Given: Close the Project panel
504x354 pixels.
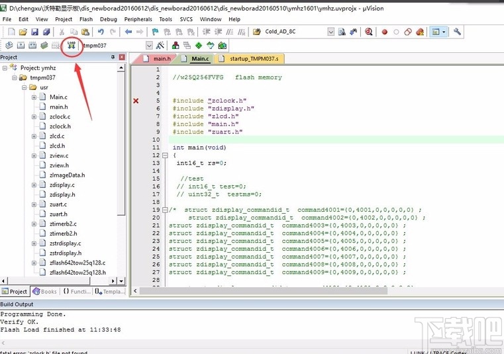Looking at the screenshot, I should click(x=122, y=57).
